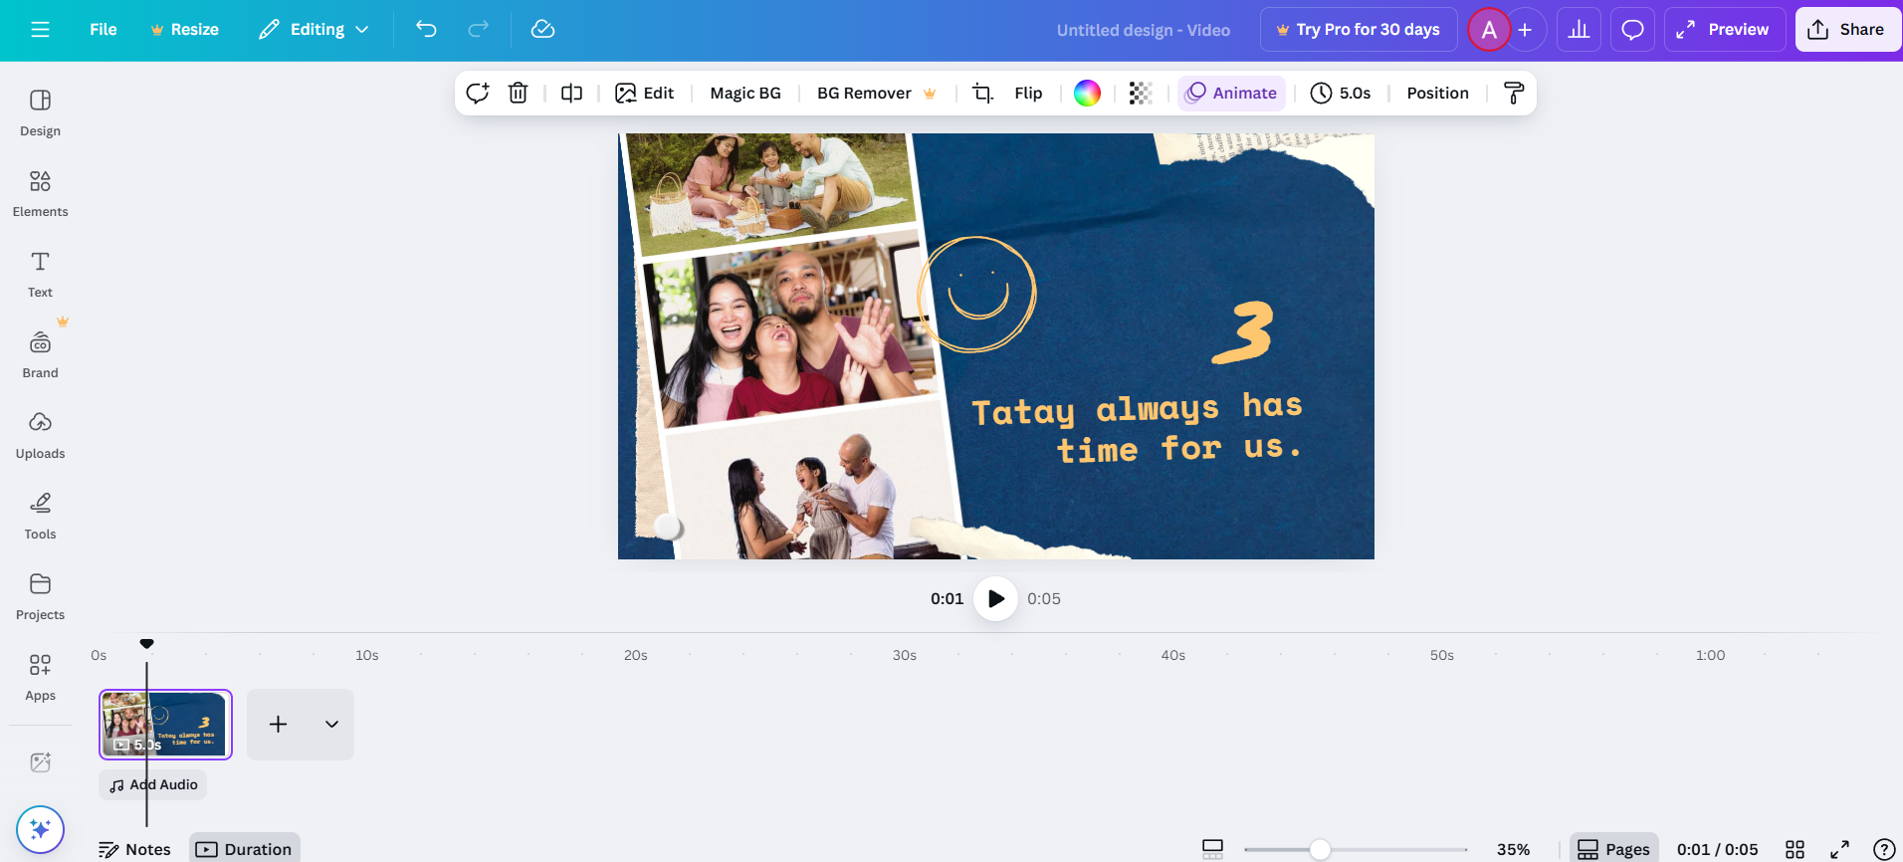Screen dimensions: 1903x862
Task: Open the Text panel
Action: [40, 274]
